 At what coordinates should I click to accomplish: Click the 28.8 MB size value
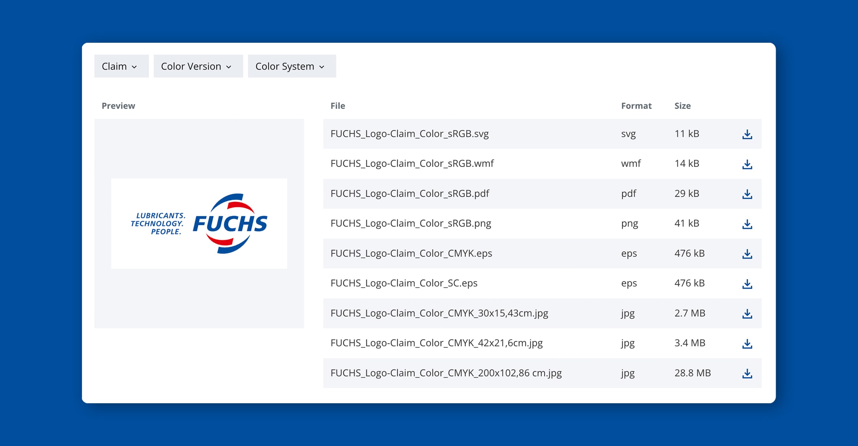(693, 373)
